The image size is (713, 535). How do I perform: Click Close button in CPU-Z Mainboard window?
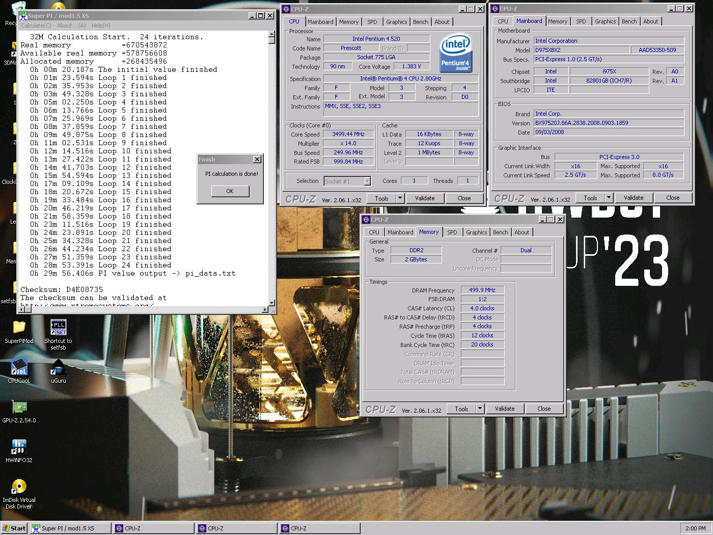673,198
